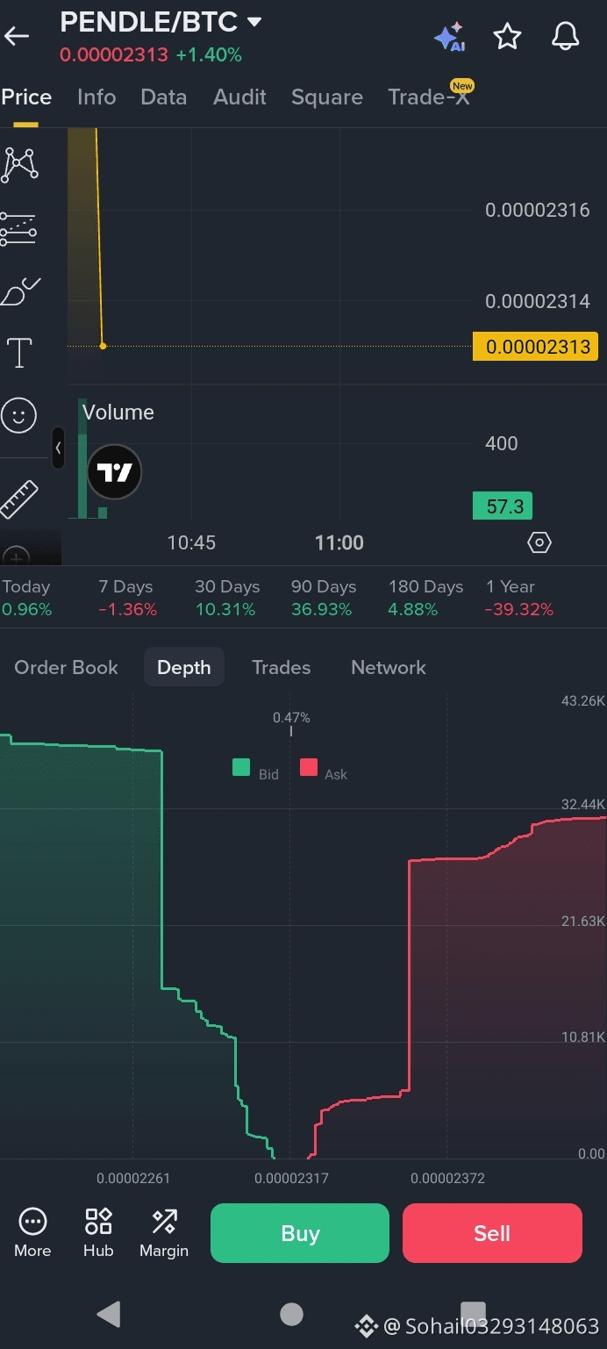Image resolution: width=607 pixels, height=1349 pixels.
Task: Open the More menu icon
Action: pos(32,1232)
